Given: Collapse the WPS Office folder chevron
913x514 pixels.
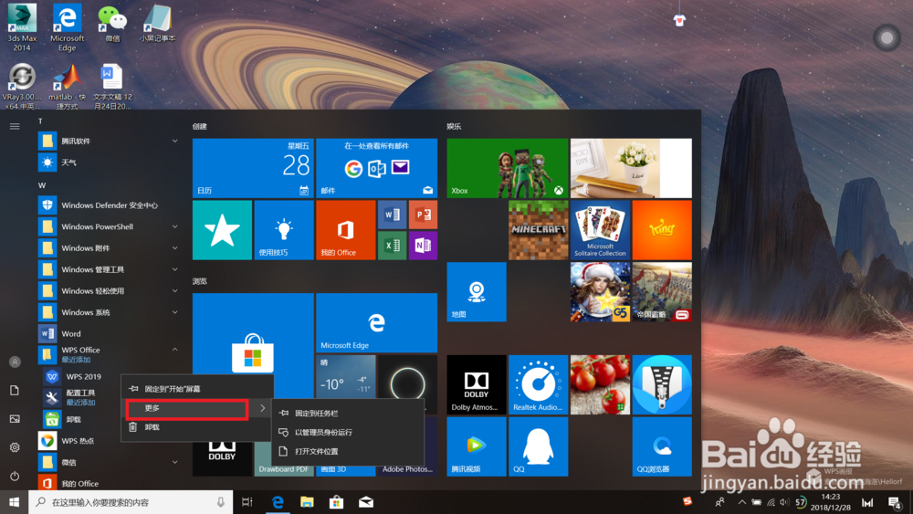Looking at the screenshot, I should click(x=174, y=350).
